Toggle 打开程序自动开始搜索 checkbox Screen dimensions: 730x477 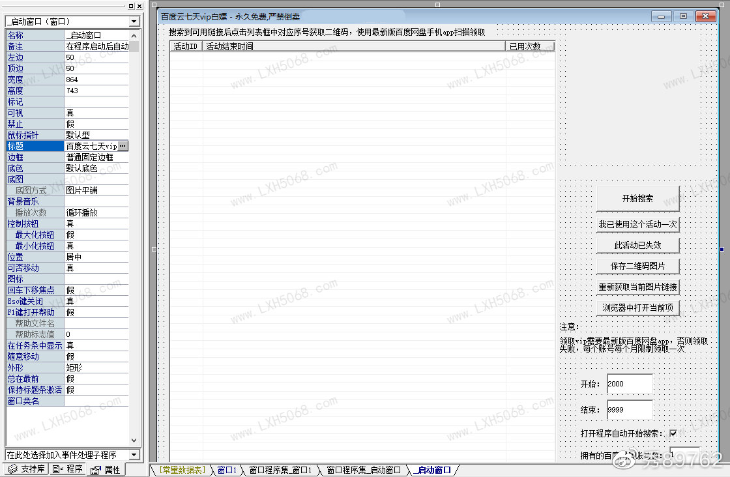tap(673, 433)
